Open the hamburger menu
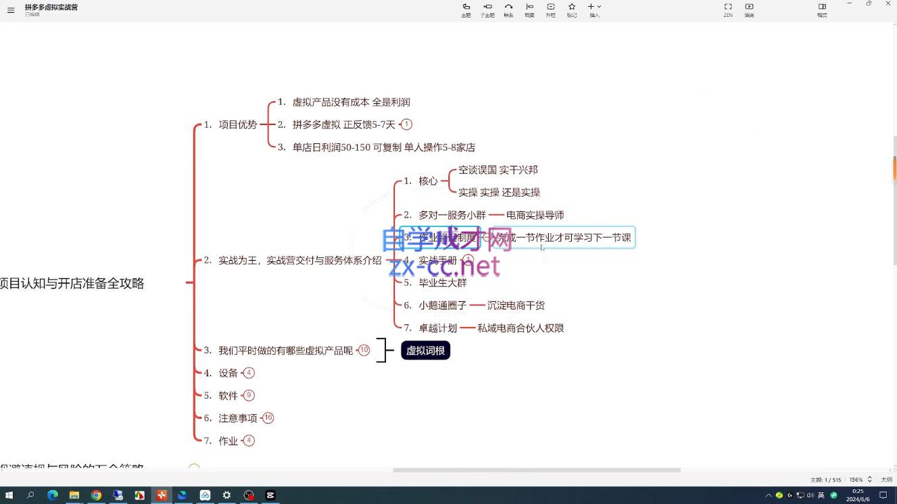This screenshot has width=897, height=504. 11,10
